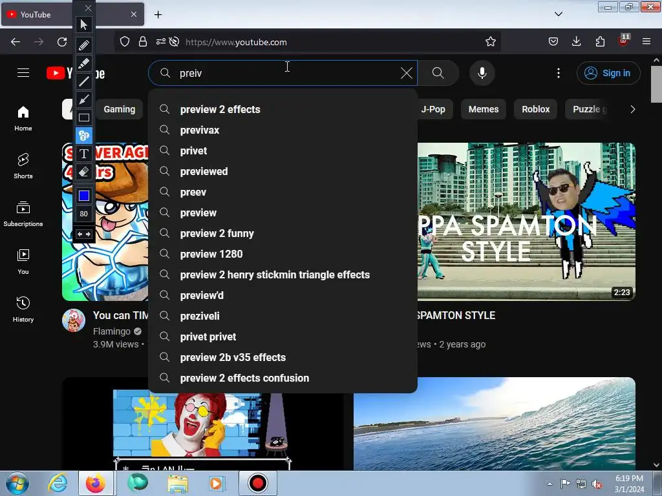Change the stroke width value 80
This screenshot has width=662, height=496.
[x=83, y=214]
